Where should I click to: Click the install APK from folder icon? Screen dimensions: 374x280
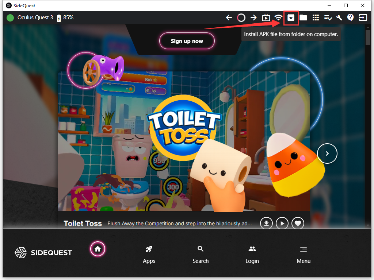291,17
